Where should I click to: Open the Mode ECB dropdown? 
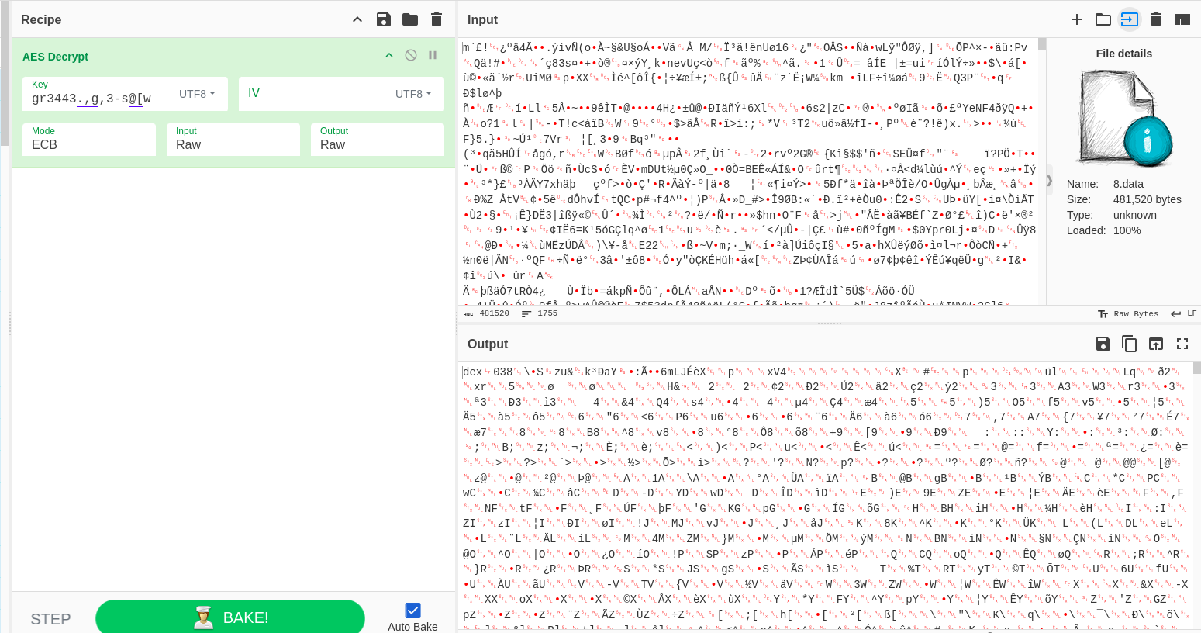point(89,140)
